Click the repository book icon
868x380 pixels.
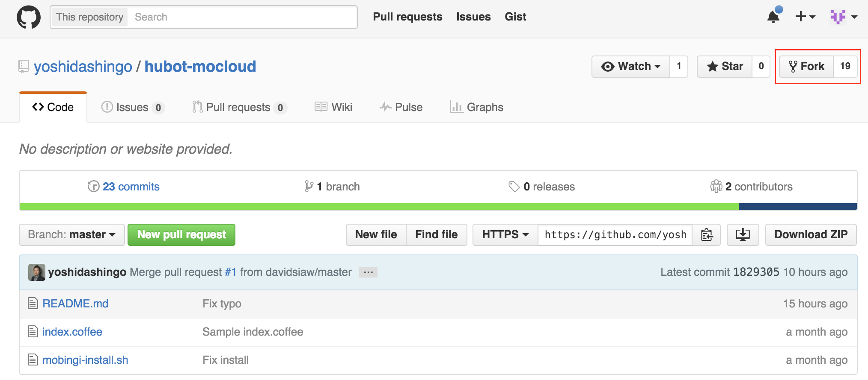pyautogui.click(x=24, y=66)
